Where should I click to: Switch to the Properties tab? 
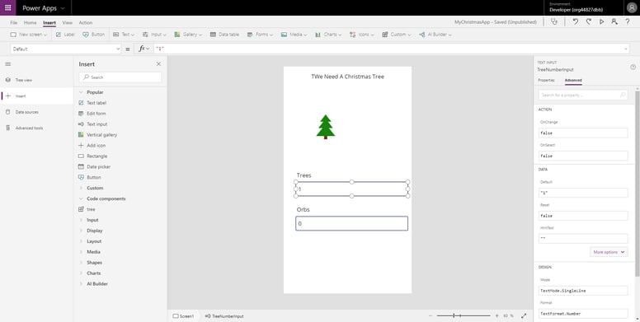[546, 81]
